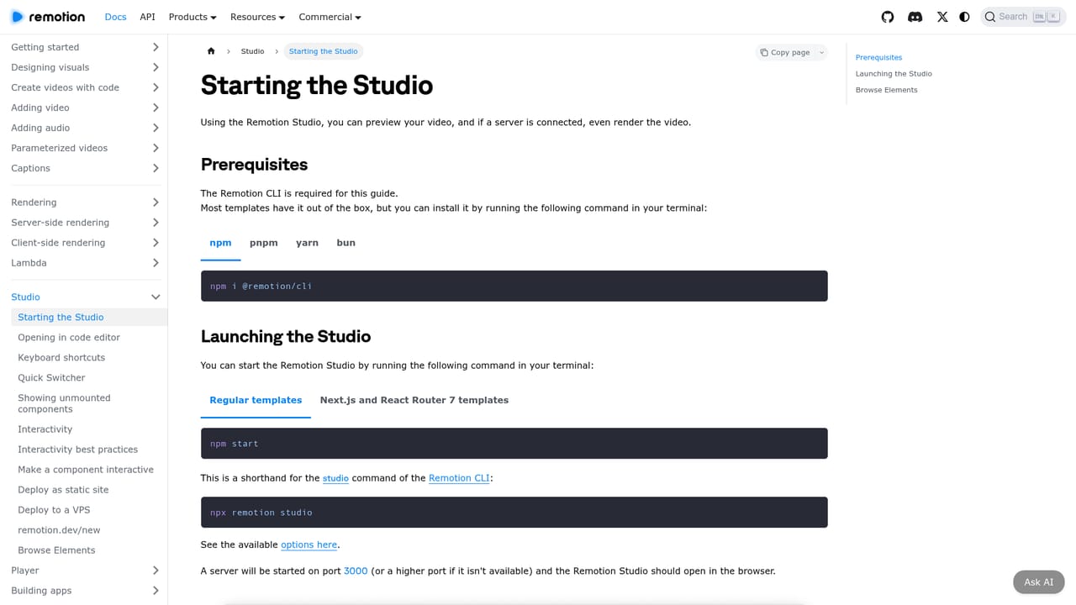Select the npm tab
1076x605 pixels.
click(220, 243)
